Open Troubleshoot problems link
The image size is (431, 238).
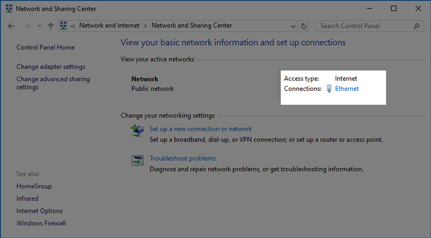point(183,158)
